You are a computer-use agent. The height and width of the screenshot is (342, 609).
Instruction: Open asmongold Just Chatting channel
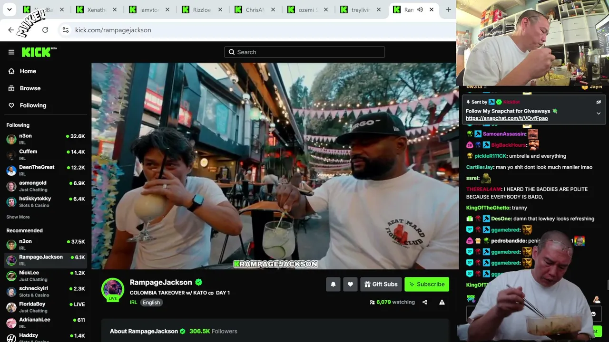[46, 186]
